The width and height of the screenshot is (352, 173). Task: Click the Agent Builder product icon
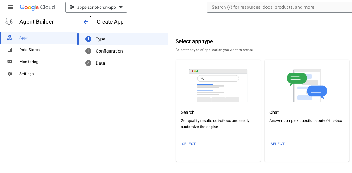click(x=9, y=22)
